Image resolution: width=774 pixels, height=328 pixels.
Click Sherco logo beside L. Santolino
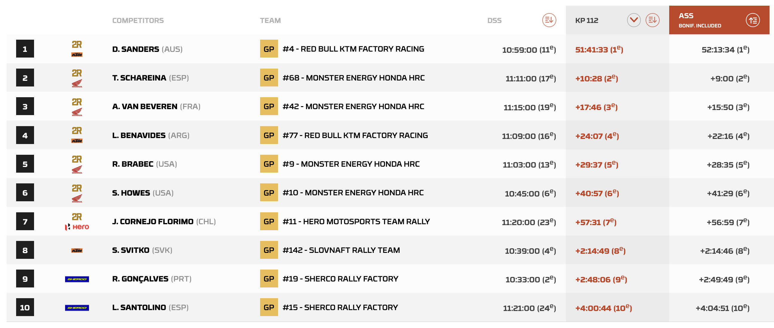click(77, 308)
